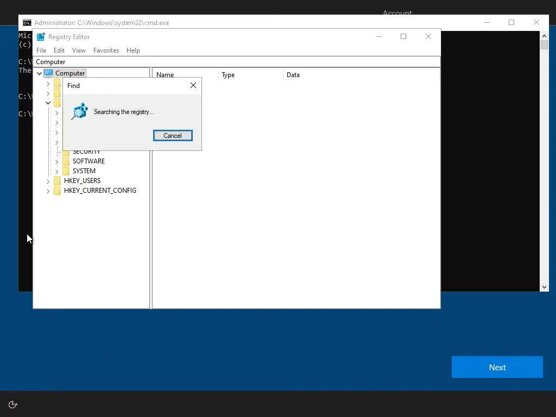Cancel the registry search
This screenshot has height=417, width=556.
pos(173,135)
